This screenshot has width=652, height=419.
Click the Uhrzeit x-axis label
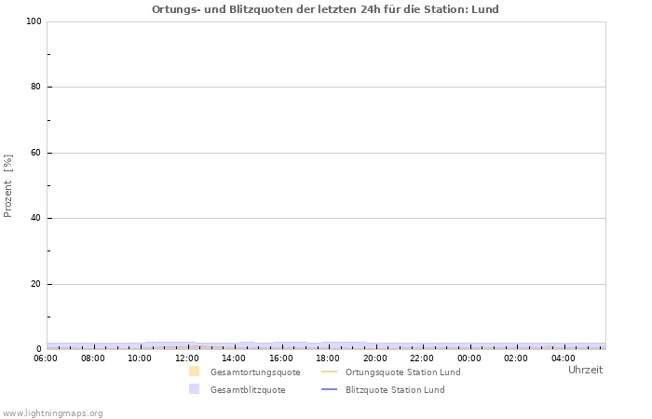click(585, 370)
